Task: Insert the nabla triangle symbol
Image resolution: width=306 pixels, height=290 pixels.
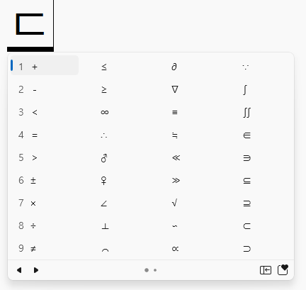Action: [175, 89]
